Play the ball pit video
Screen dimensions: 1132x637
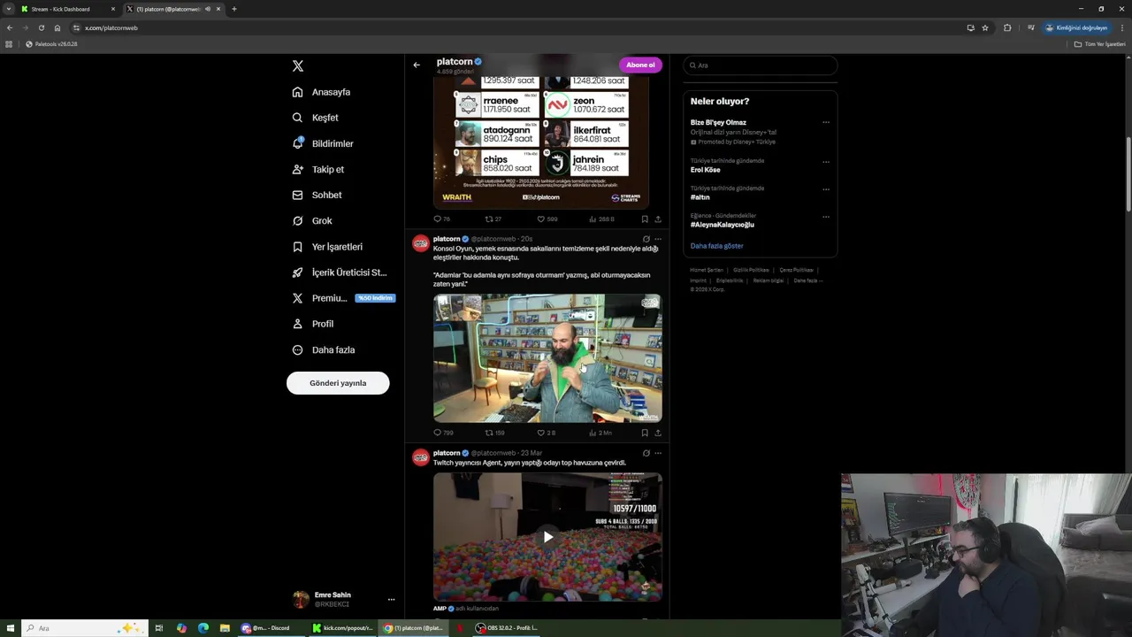(547, 537)
